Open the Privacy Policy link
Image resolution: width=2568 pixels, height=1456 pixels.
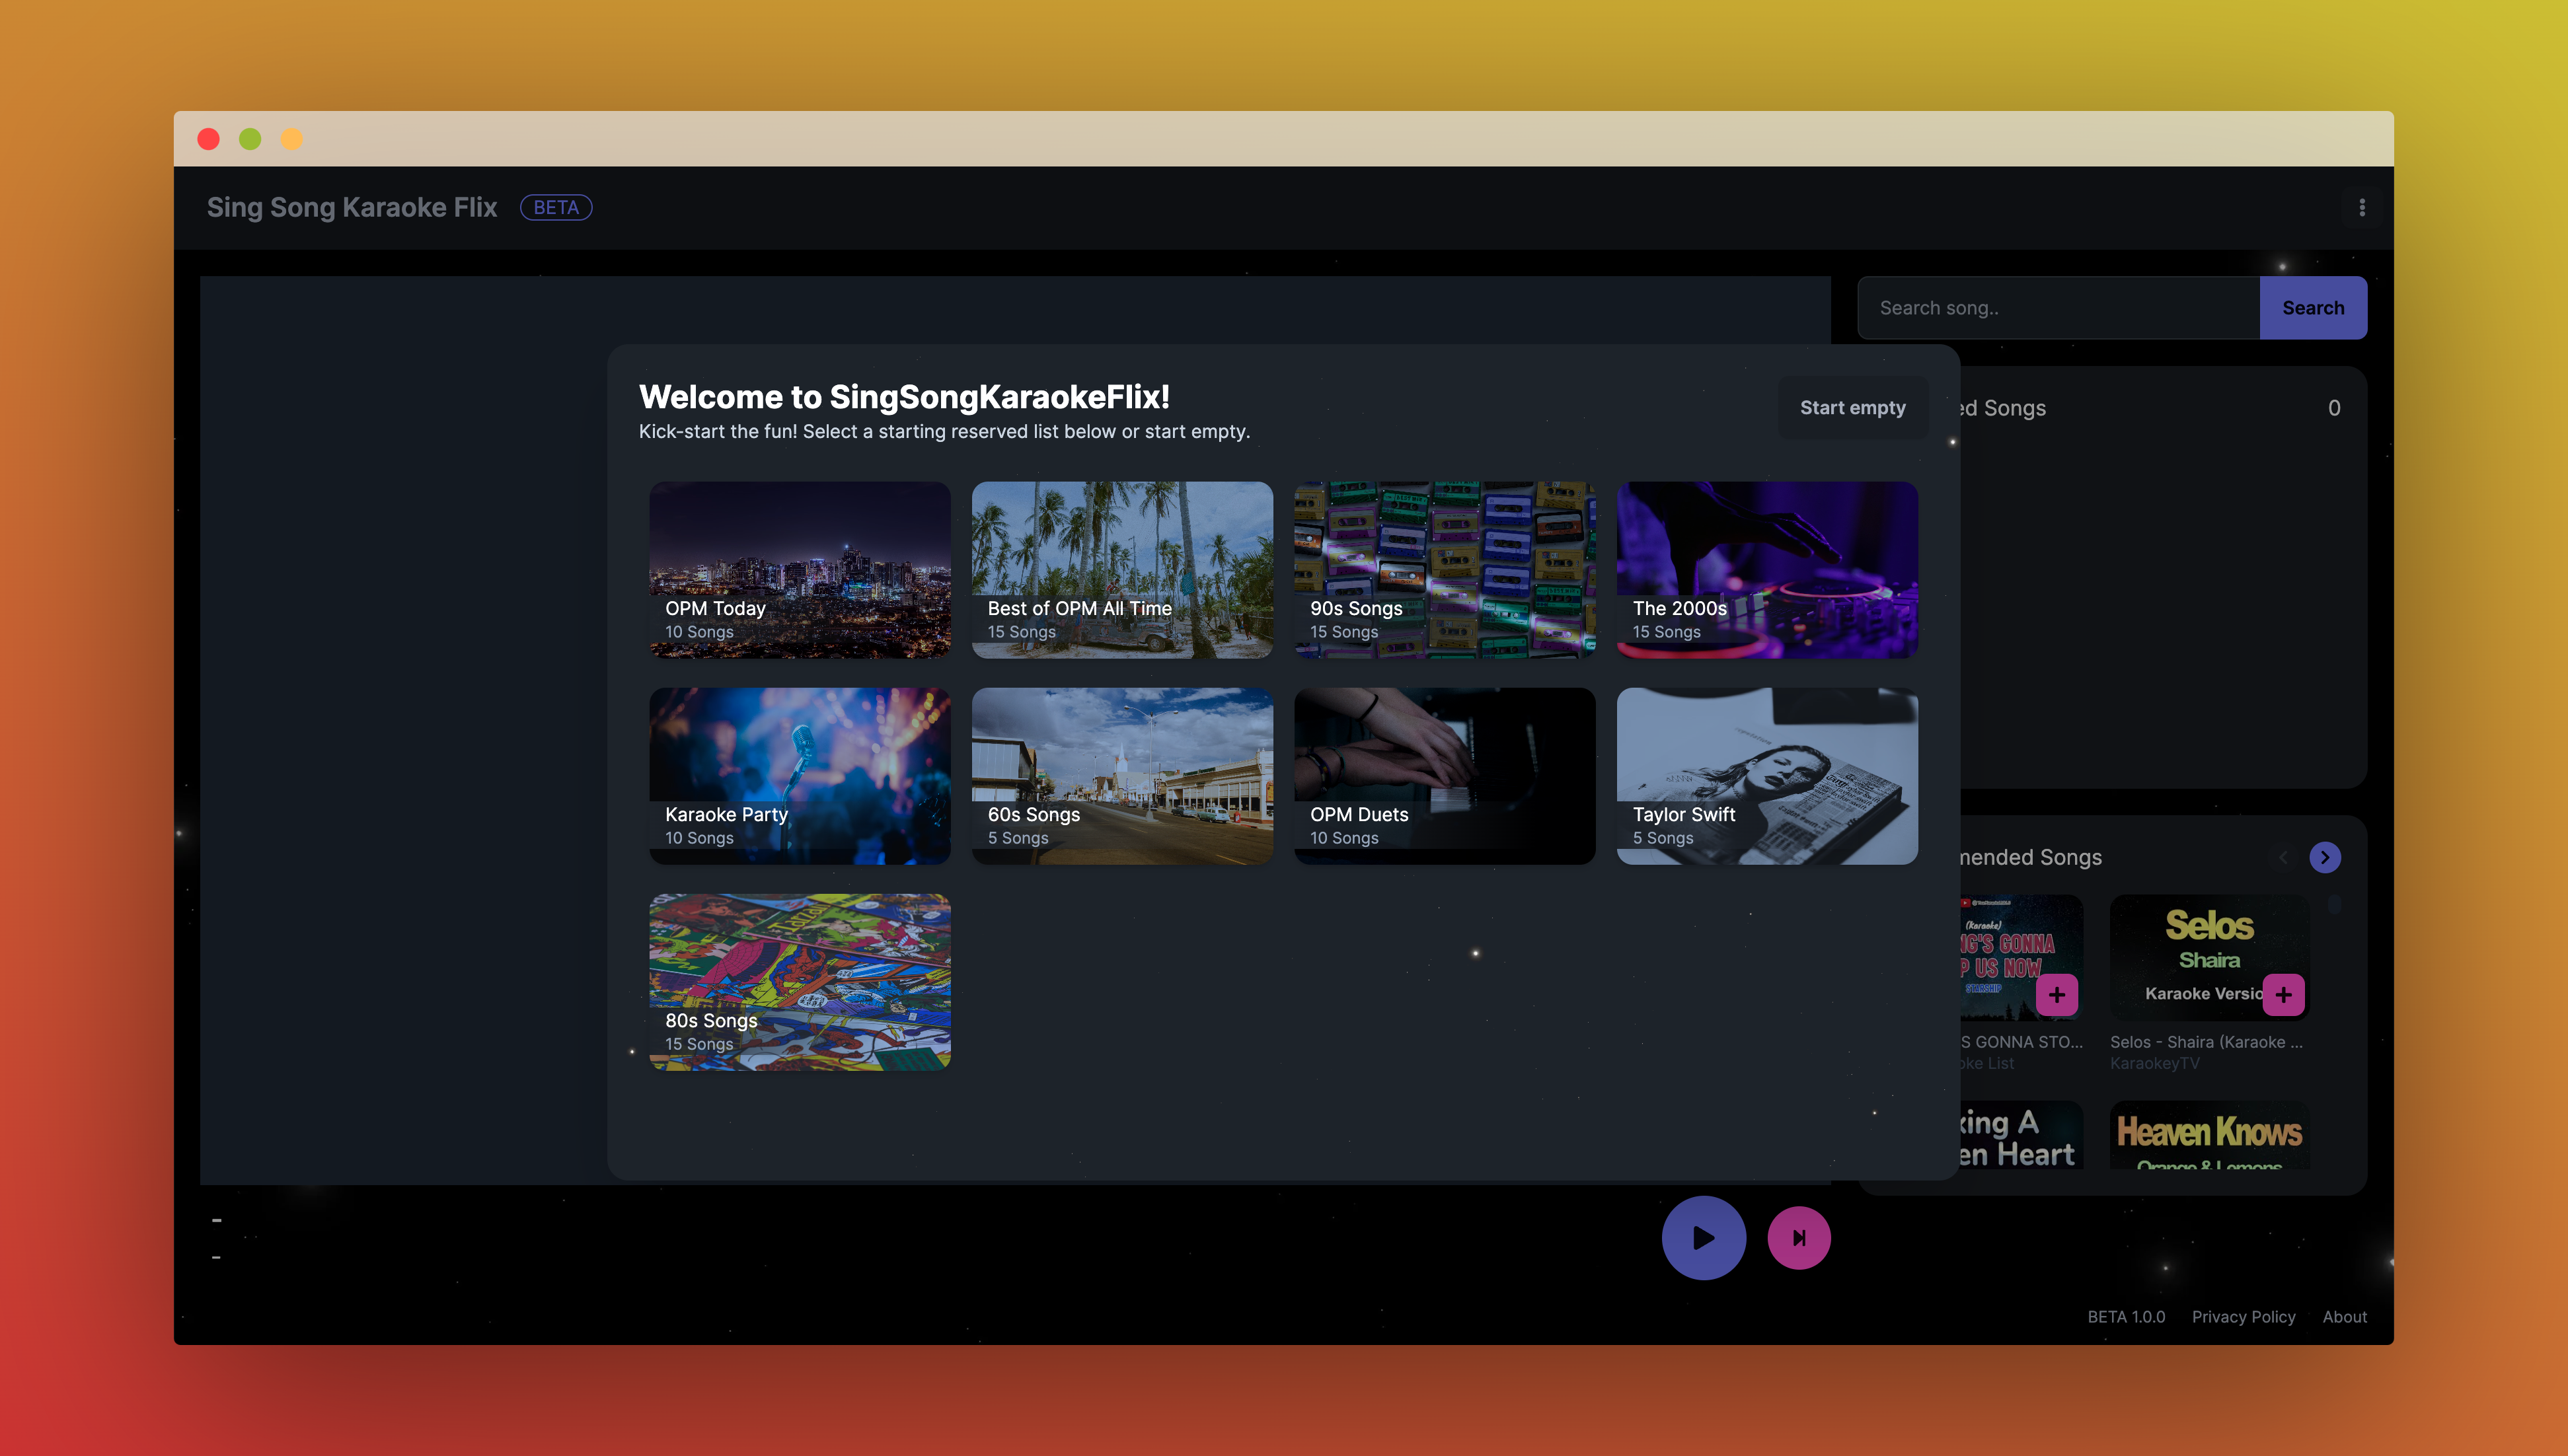click(x=2243, y=1317)
